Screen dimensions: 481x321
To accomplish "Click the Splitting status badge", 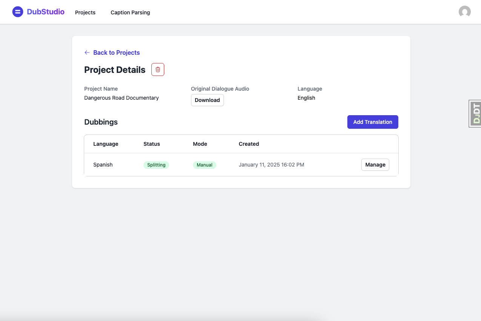I will click(156, 165).
